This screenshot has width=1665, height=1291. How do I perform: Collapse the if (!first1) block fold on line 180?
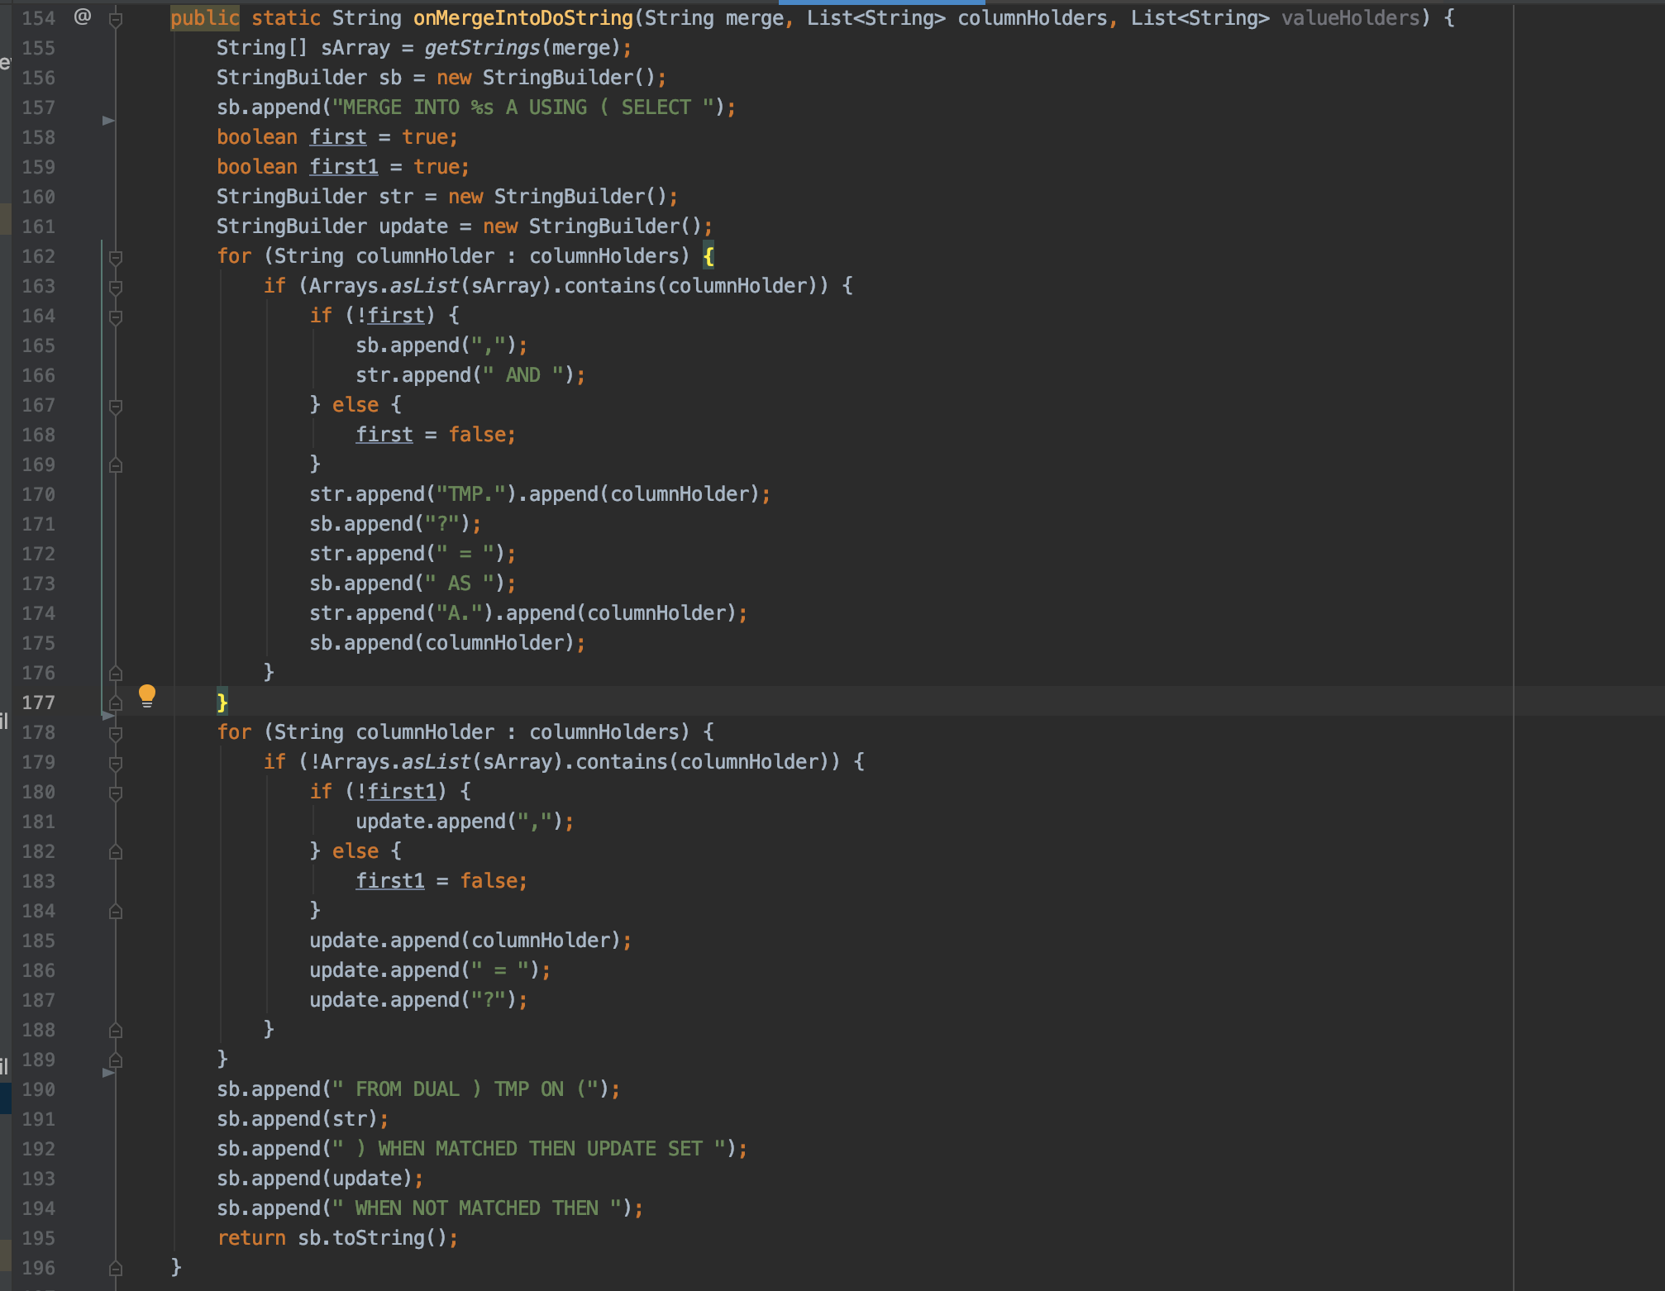click(x=116, y=793)
